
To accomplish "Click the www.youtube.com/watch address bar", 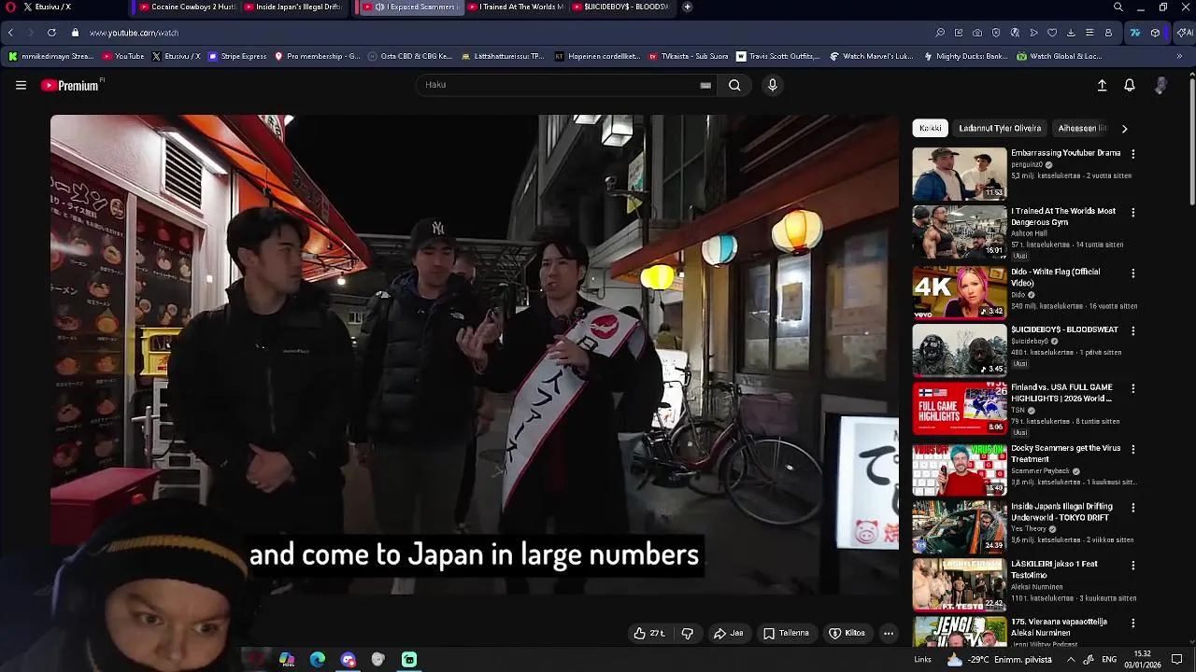I will click(134, 33).
